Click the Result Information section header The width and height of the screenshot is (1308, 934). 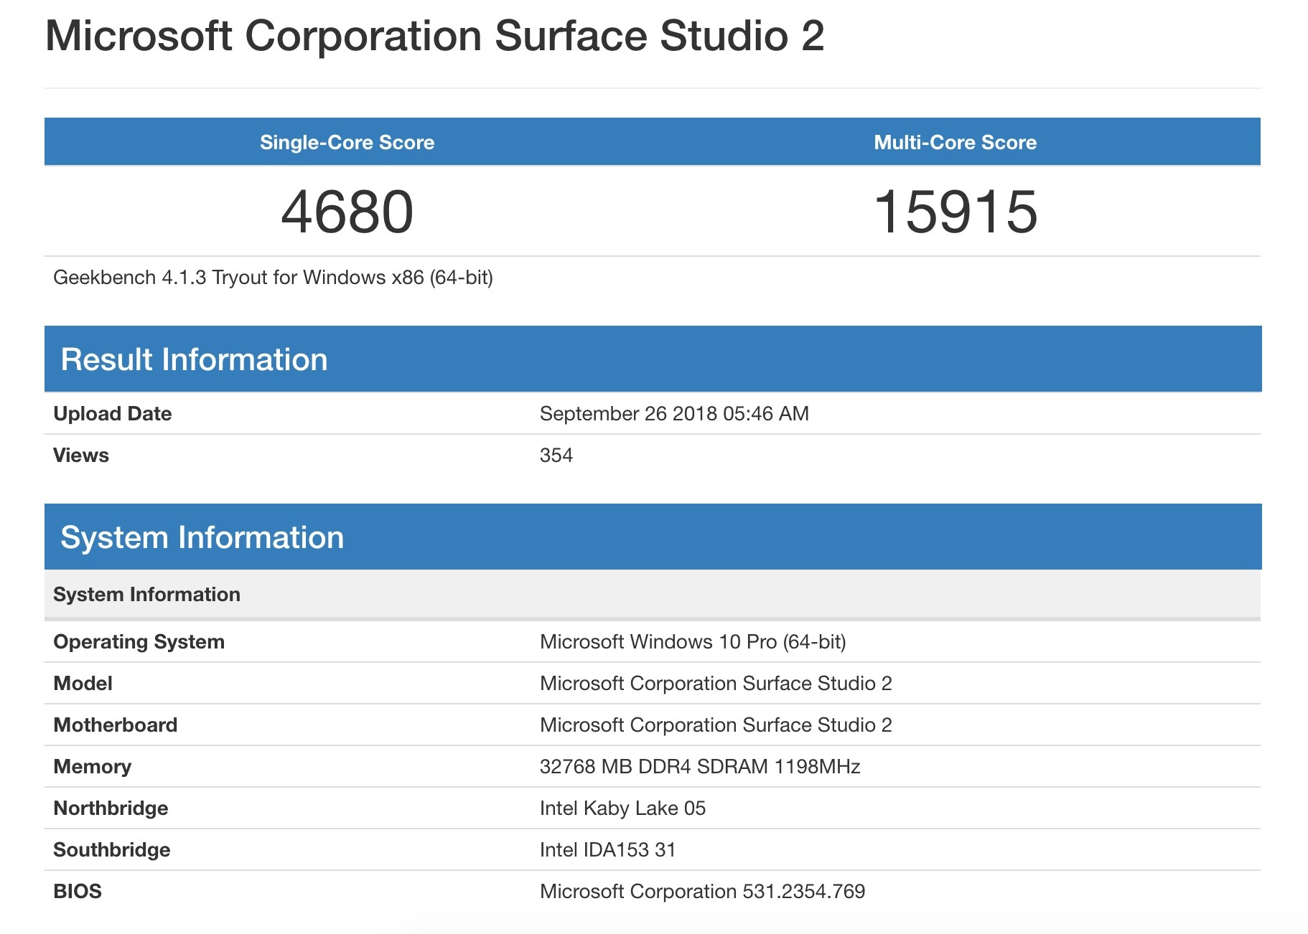tap(194, 359)
